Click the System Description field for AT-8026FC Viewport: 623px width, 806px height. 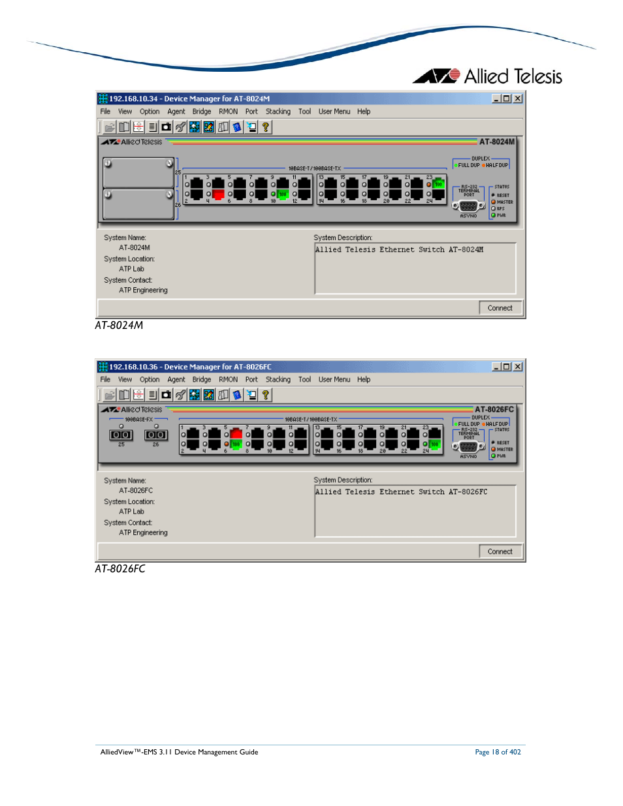(x=415, y=511)
